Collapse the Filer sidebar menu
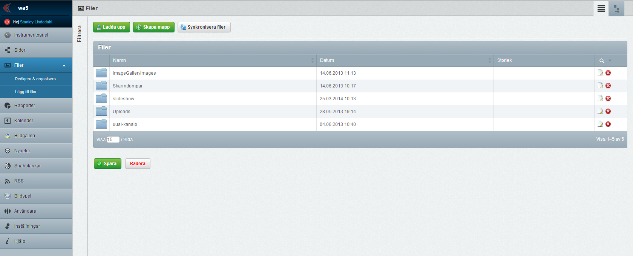This screenshot has width=633, height=256. (64, 65)
